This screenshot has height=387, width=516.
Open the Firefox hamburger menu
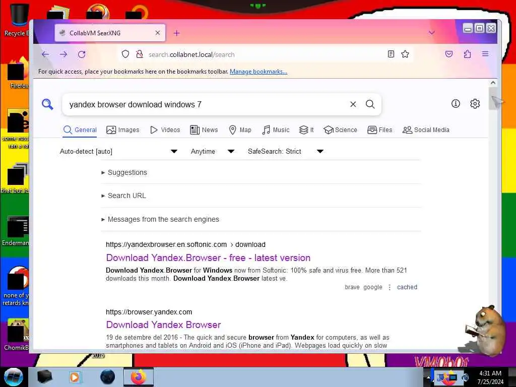pyautogui.click(x=485, y=54)
